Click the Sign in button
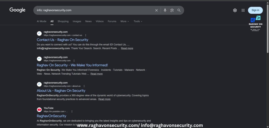 pos(255,10)
